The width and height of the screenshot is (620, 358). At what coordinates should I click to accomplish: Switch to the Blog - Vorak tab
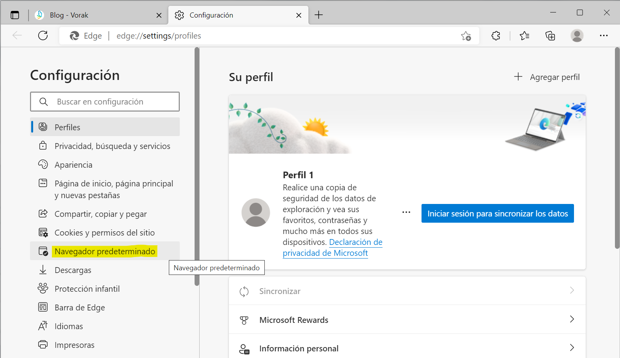pyautogui.click(x=97, y=15)
